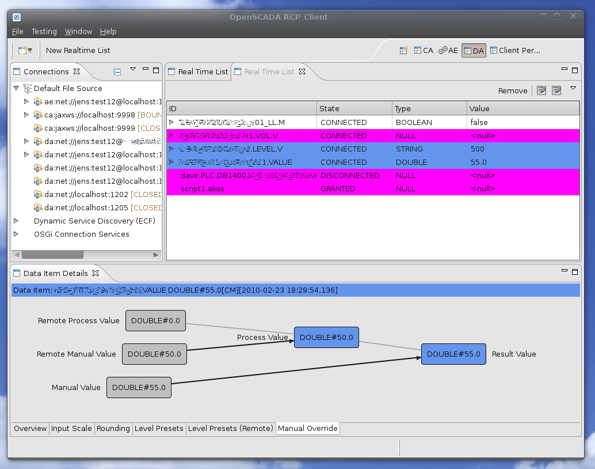Select the Level Presets (Remote) tab
595x469 pixels.
230,429
